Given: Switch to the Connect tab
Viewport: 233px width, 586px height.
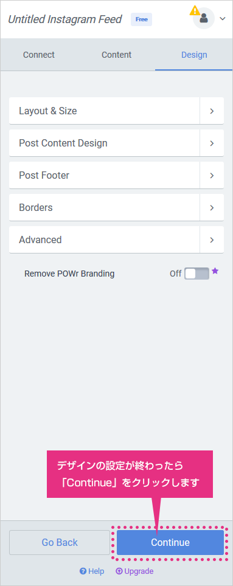Looking at the screenshot, I should pos(39,55).
